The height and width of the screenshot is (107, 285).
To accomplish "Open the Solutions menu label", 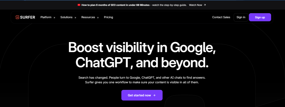I will [66, 17].
